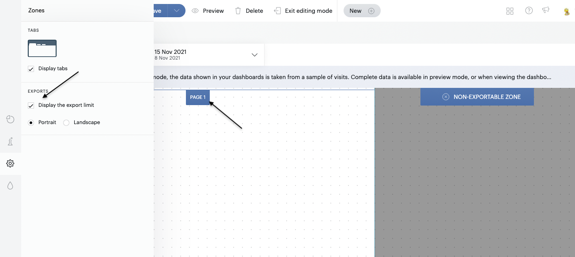Uncheck the Display tabs checkbox
The height and width of the screenshot is (257, 575).
click(x=31, y=69)
